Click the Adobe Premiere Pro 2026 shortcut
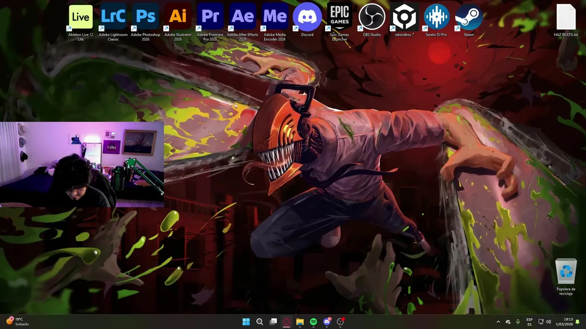The width and height of the screenshot is (586, 329). coord(210,22)
